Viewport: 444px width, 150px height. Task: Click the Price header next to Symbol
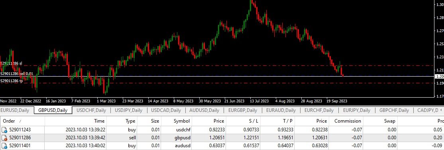[x=219, y=121]
